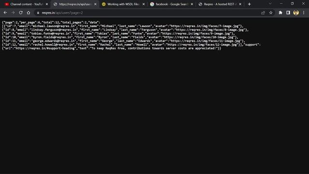Click the 10-image.jpg avatar URL
Viewport: 309px width, 174px height.
[x=199, y=37]
